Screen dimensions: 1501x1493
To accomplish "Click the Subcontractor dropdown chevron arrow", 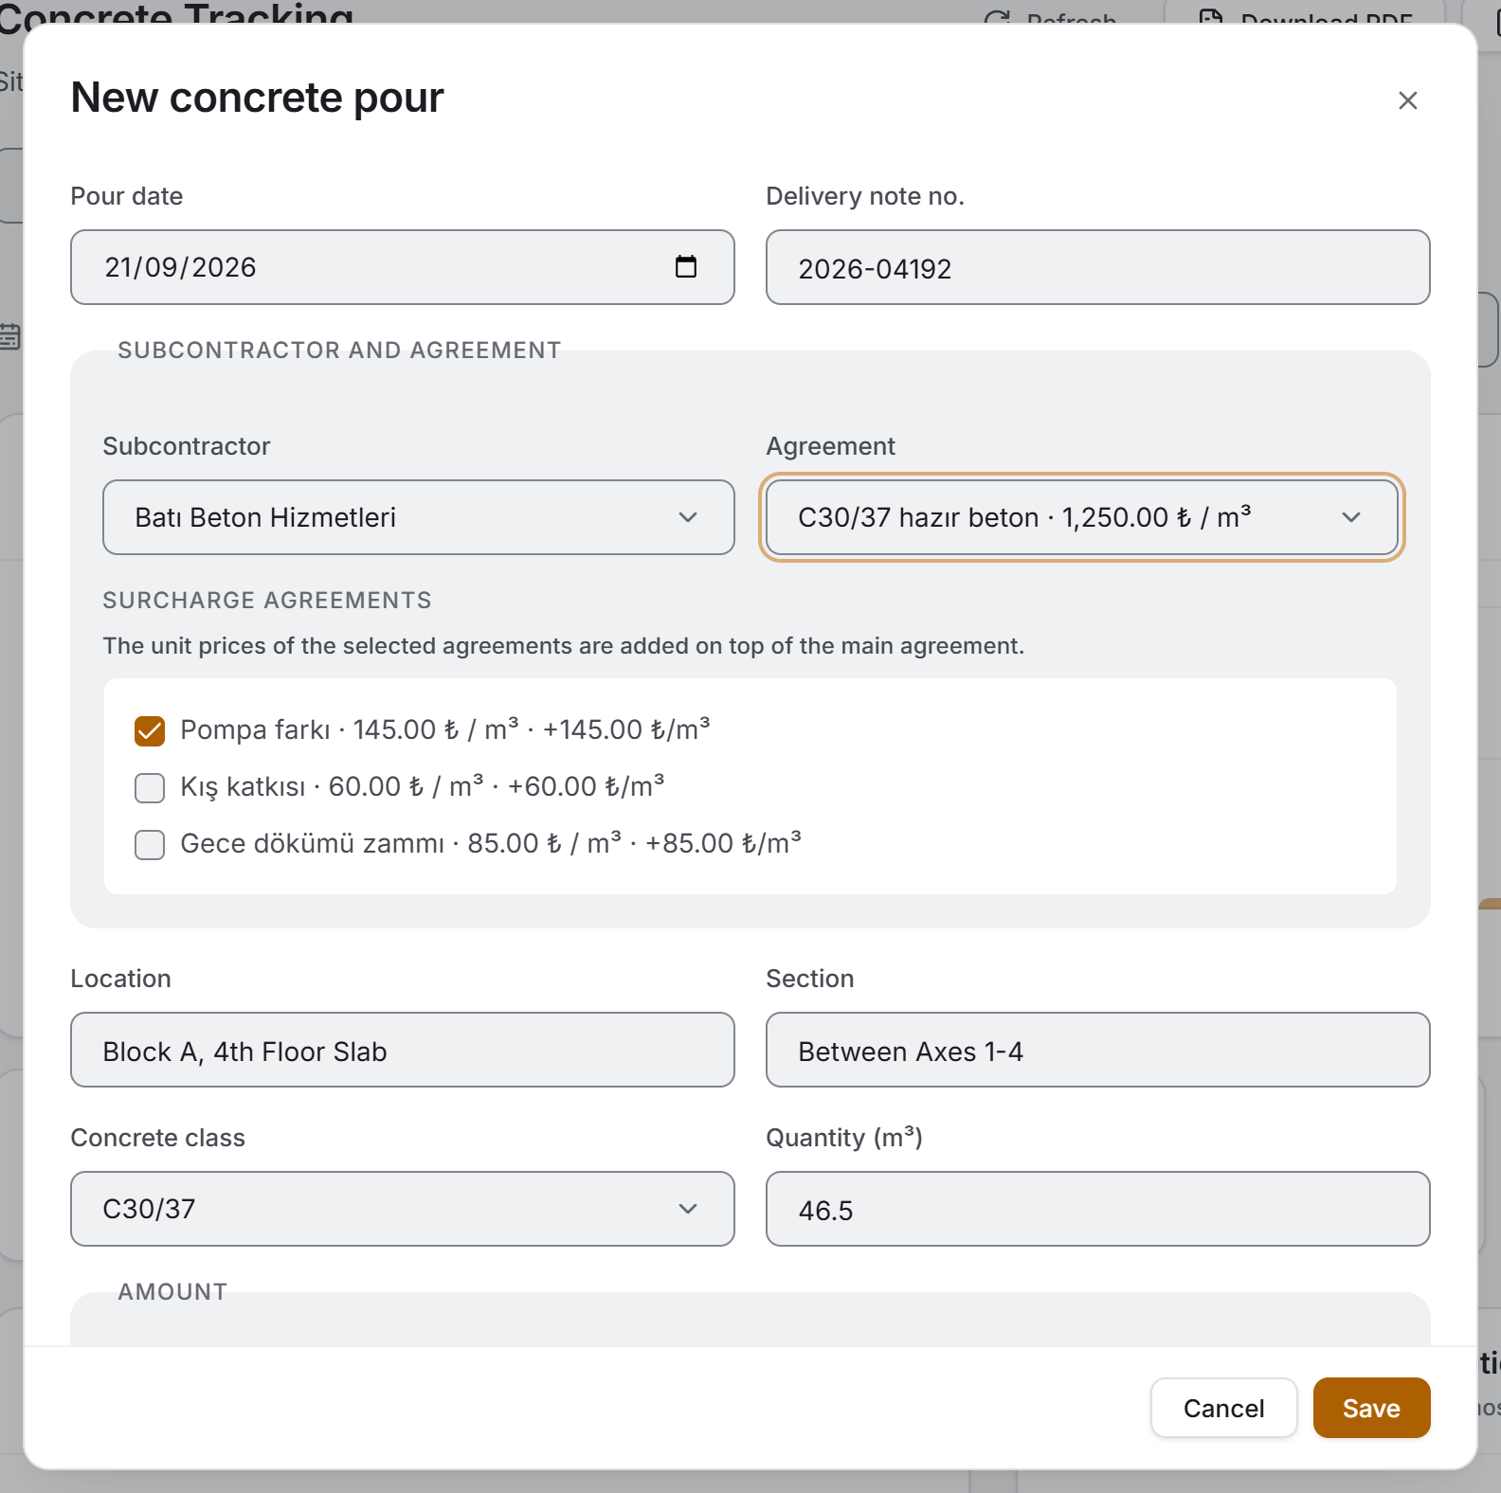I will (x=688, y=517).
